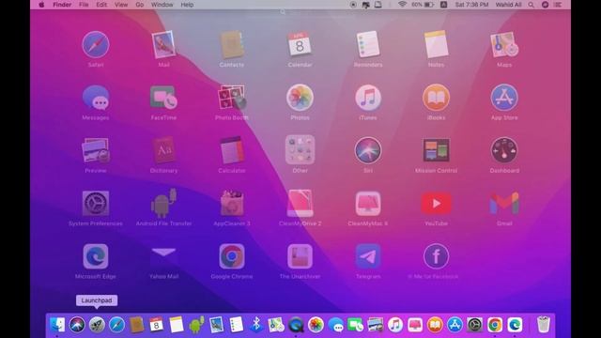Image resolution: width=601 pixels, height=338 pixels.
Task: Open the Edit menu
Action: pyautogui.click(x=101, y=5)
